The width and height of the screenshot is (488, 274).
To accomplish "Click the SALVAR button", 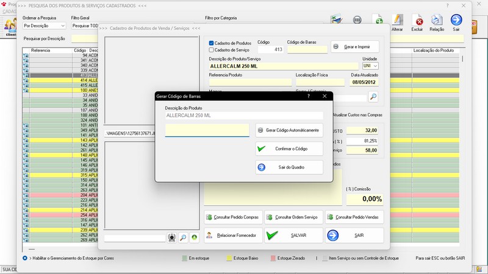I will pos(293,236).
